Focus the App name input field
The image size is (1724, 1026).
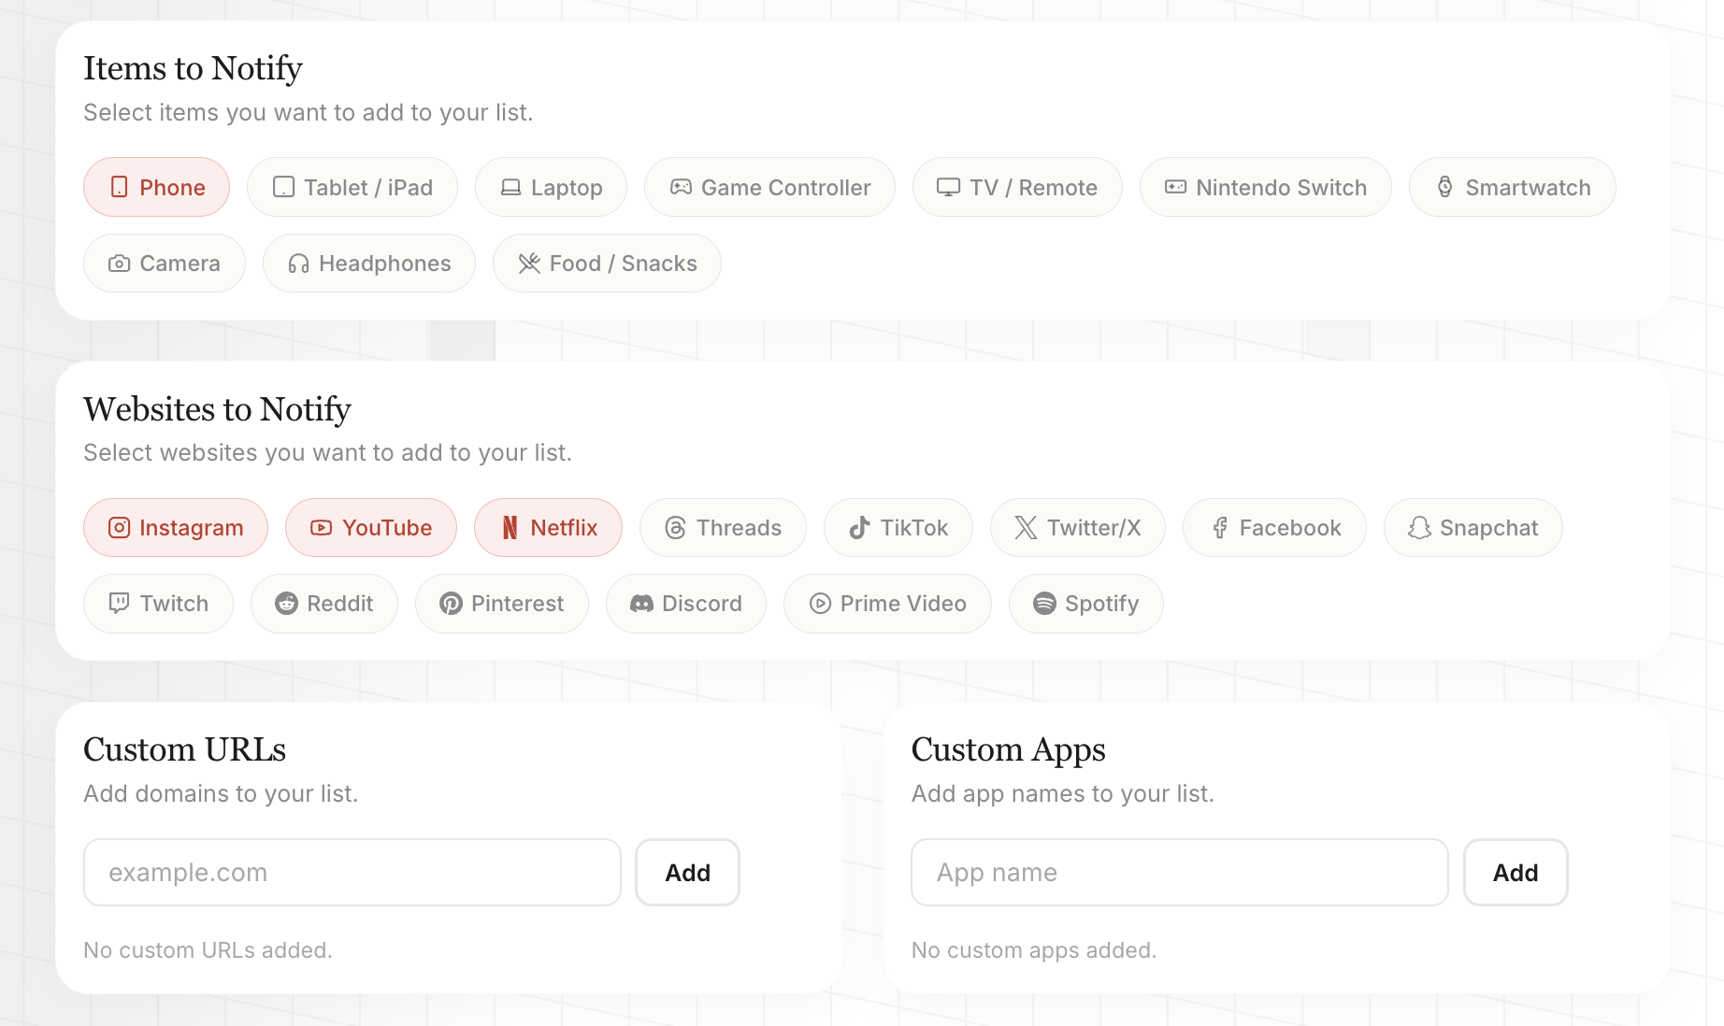coord(1180,872)
